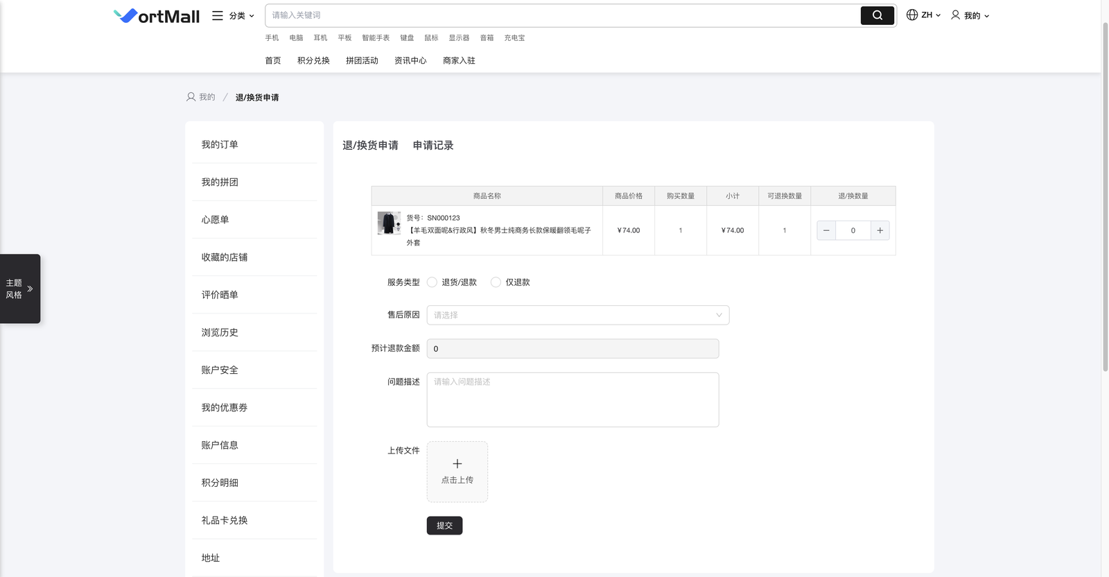The height and width of the screenshot is (577, 1109).
Task: Select the 退货/退款 radio option
Action: click(433, 282)
